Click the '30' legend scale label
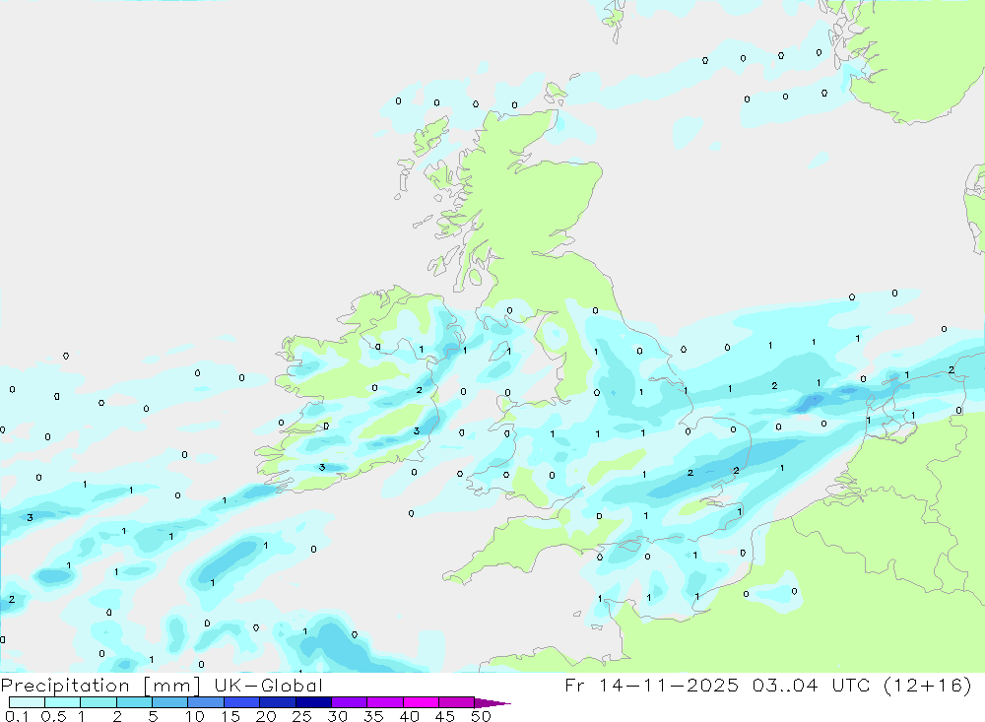Screen dimensions: 985x722 tap(337, 716)
